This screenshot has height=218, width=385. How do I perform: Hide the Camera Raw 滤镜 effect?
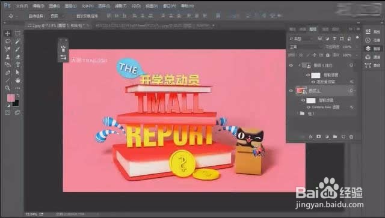click(x=309, y=107)
